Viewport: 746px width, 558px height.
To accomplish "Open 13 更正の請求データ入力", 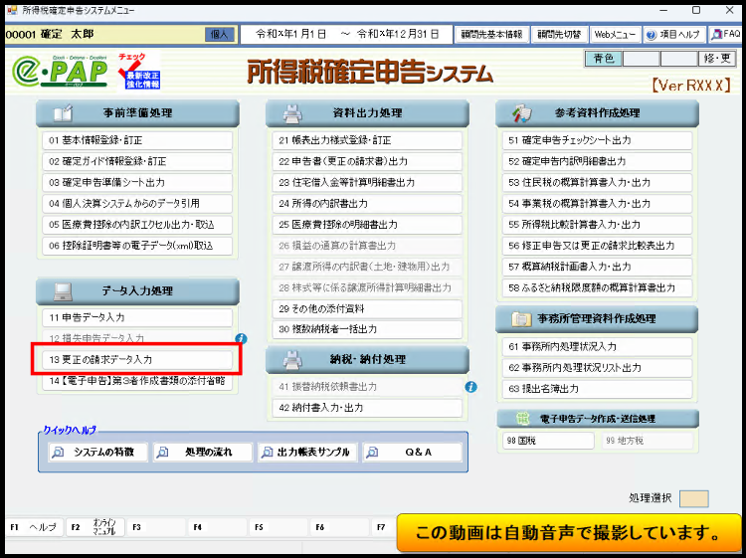I will (137, 360).
